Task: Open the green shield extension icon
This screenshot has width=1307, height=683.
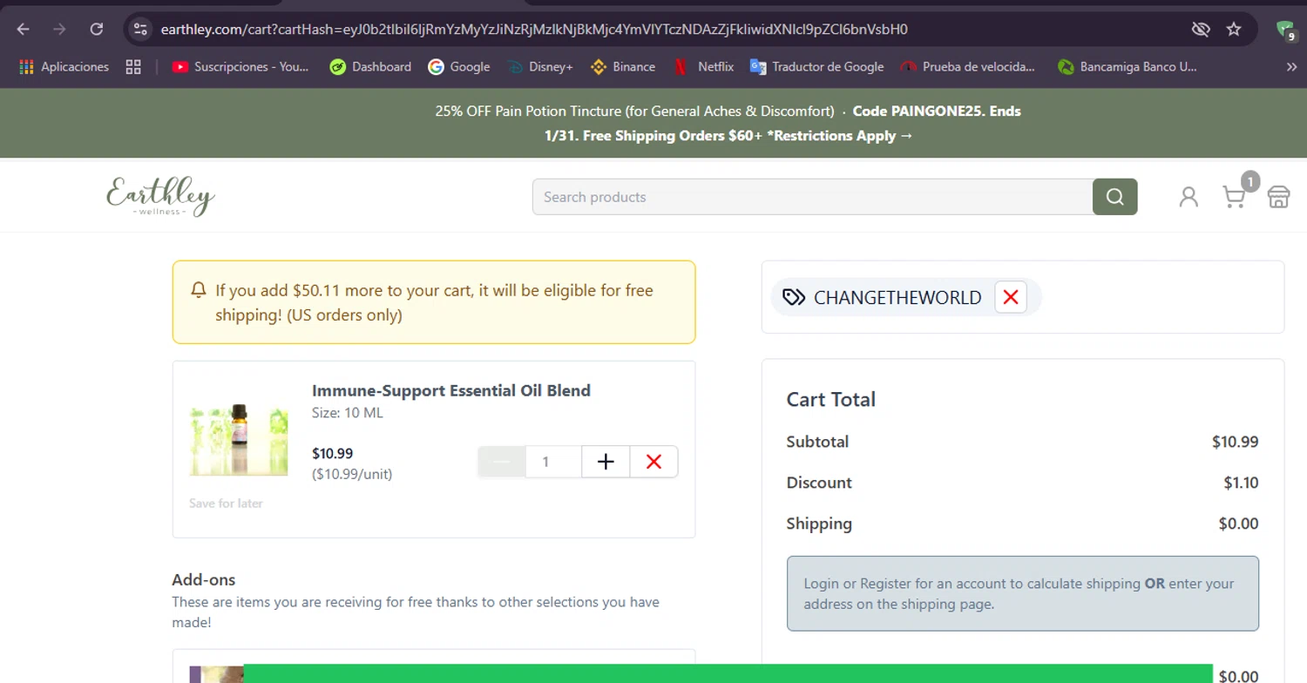Action: (x=1285, y=30)
